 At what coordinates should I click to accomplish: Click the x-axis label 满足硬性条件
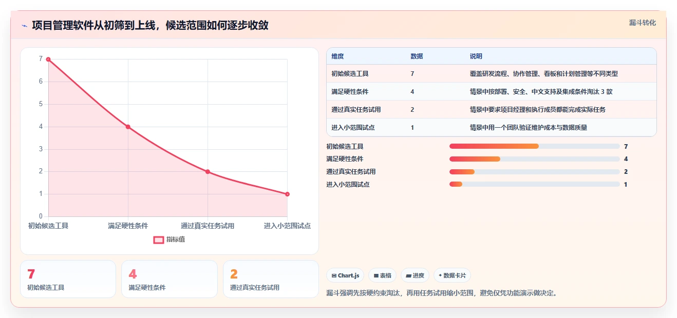click(x=128, y=226)
